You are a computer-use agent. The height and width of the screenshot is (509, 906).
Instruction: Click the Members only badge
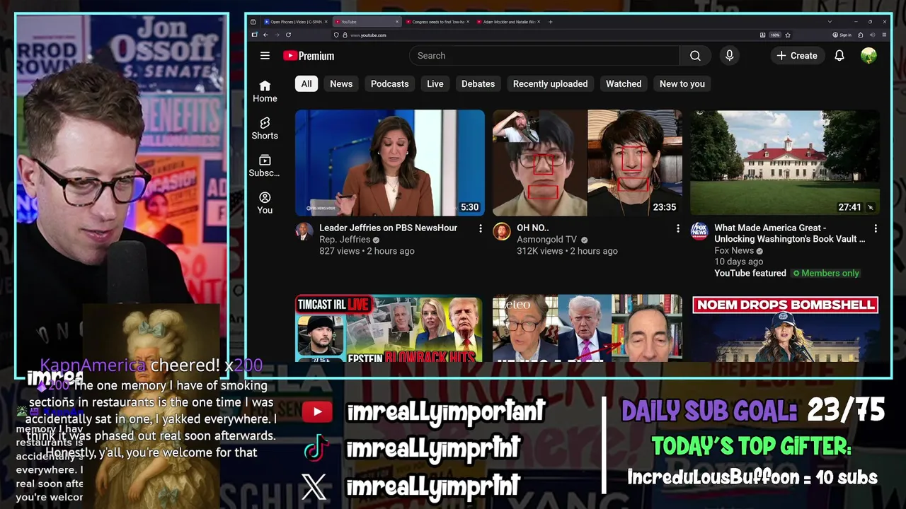click(x=826, y=273)
